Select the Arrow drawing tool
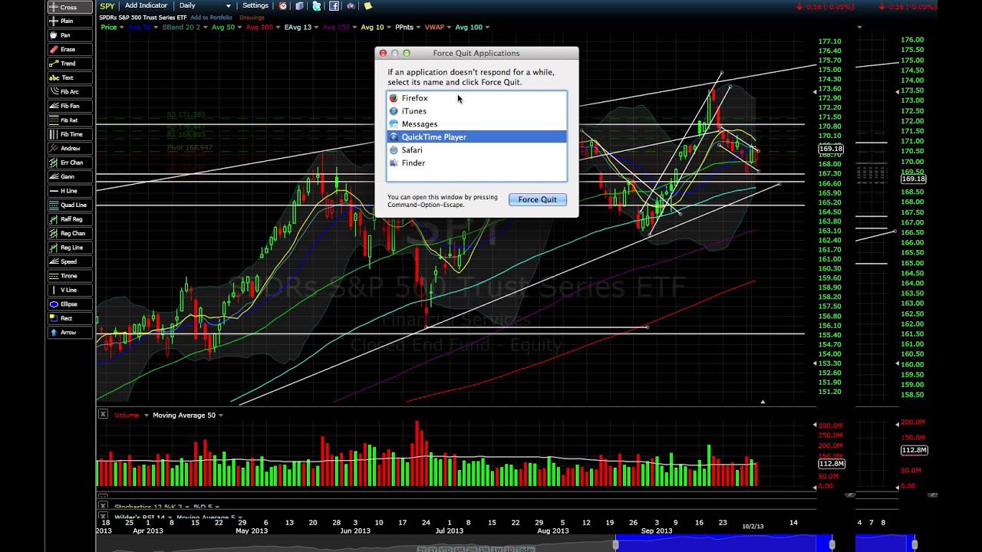Image resolution: width=982 pixels, height=552 pixels. pos(69,333)
